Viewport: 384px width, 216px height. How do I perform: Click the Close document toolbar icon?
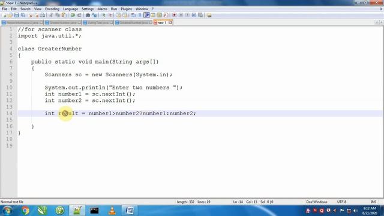coord(30,15)
